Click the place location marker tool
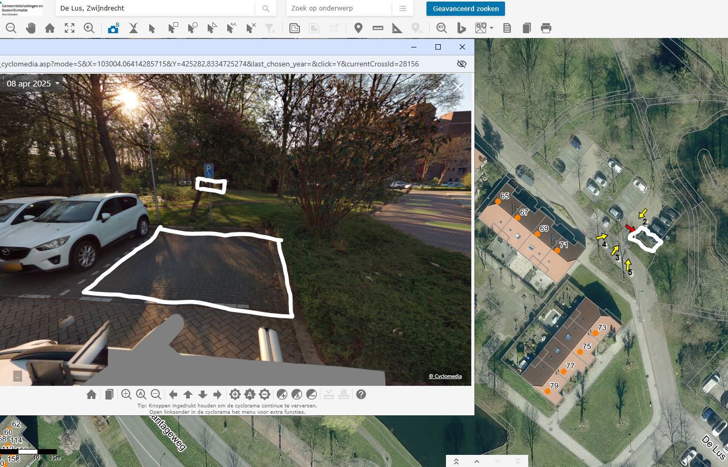Screen dimensions: 728x467 click(x=358, y=28)
